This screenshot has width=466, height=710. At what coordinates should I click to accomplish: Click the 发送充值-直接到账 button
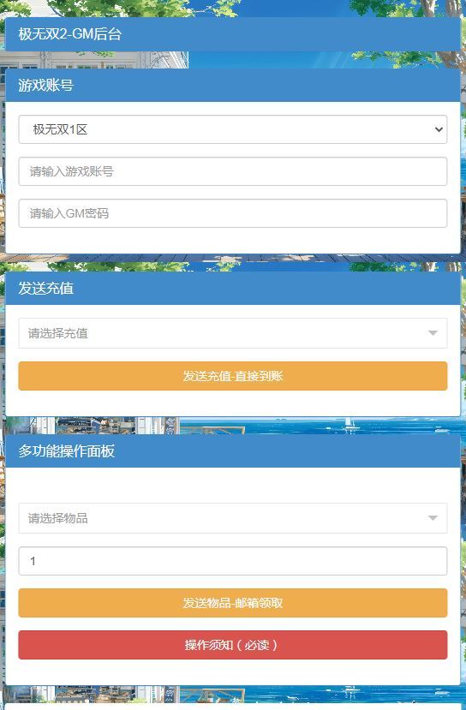[233, 376]
